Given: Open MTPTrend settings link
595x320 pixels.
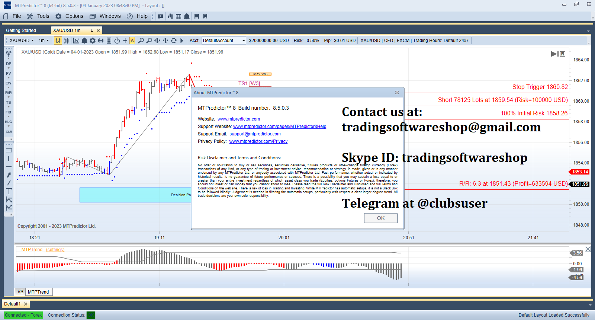Looking at the screenshot, I should [55, 250].
